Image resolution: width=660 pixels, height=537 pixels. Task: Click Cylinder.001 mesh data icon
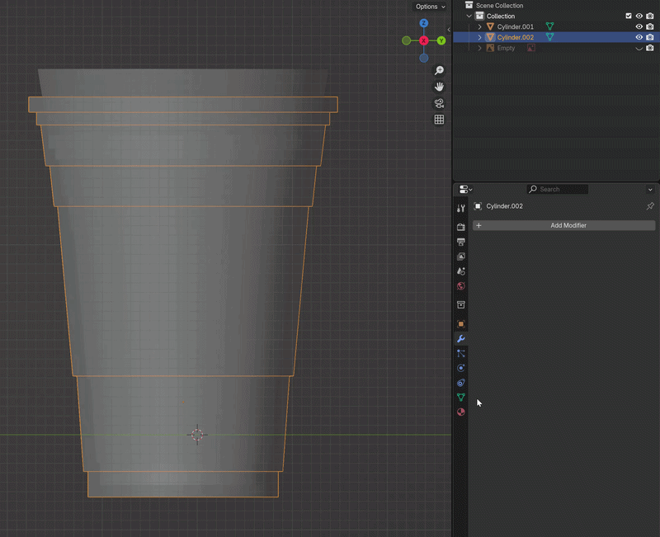[x=549, y=26]
